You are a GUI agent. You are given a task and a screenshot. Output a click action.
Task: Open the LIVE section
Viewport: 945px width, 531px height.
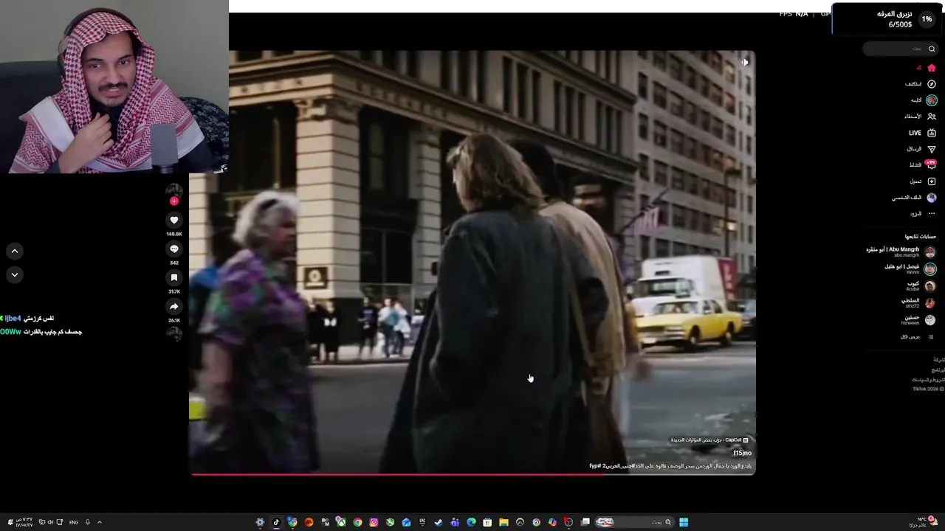click(922, 133)
